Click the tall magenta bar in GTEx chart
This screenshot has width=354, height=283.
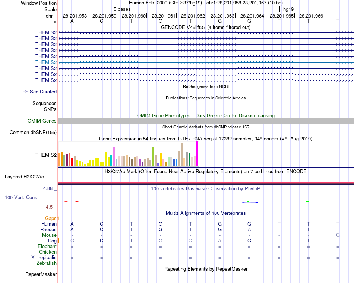197,154
